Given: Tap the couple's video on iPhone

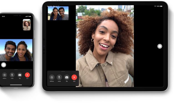Looking at the screenshot, I should [16, 50].
